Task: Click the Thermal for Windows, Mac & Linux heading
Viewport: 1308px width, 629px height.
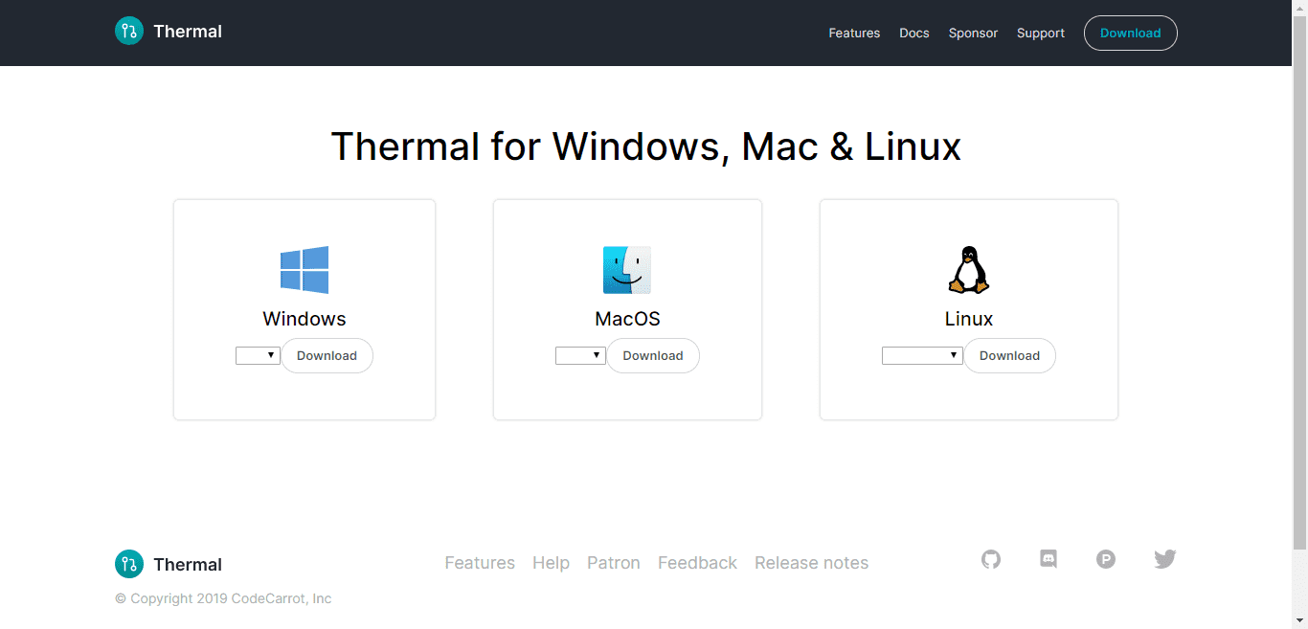Action: [646, 146]
